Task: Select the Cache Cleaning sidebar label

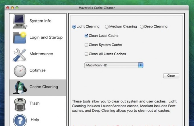Action: 44,87
